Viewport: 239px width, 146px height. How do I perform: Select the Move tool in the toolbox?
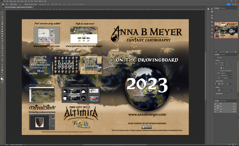coord(2,10)
